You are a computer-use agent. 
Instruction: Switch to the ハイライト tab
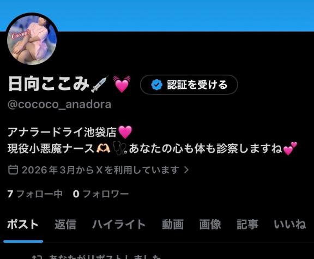coord(119,224)
